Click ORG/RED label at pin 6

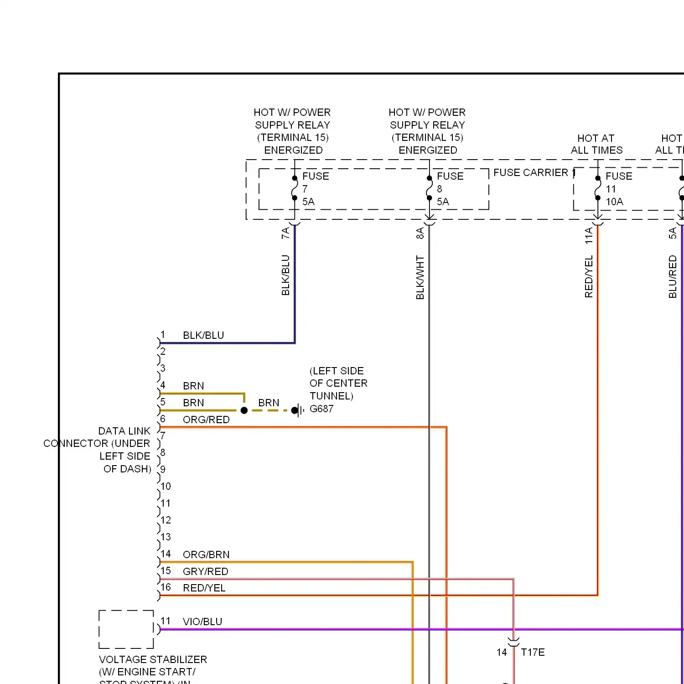point(206,420)
